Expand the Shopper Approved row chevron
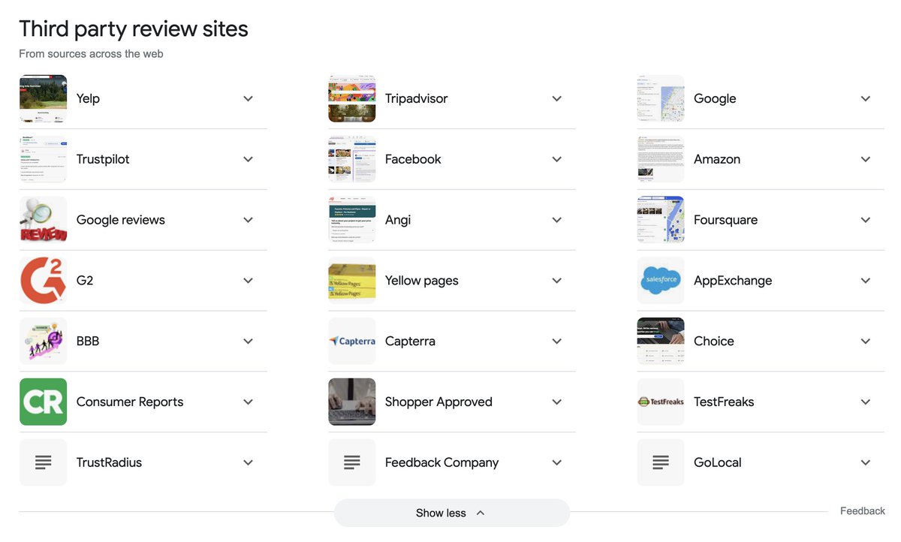 pyautogui.click(x=557, y=402)
